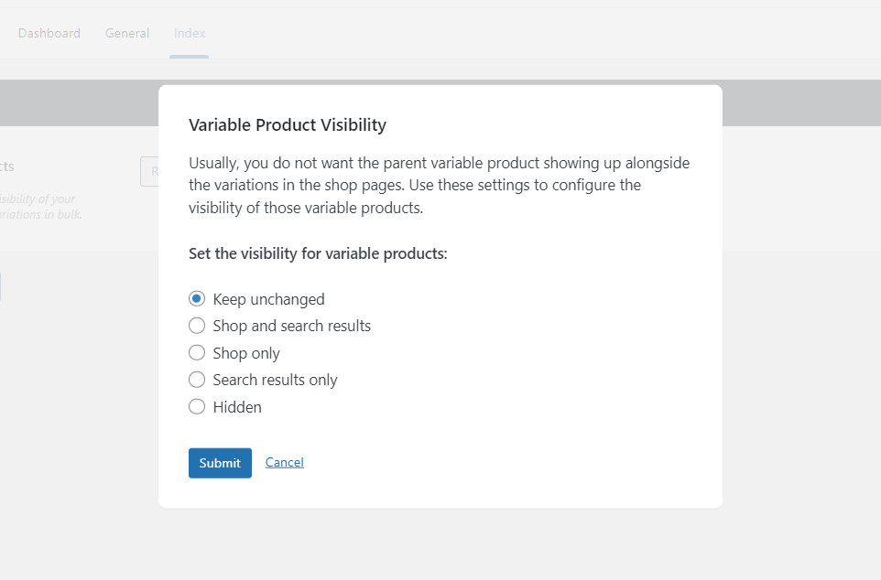Select the Shop only option

197,352
